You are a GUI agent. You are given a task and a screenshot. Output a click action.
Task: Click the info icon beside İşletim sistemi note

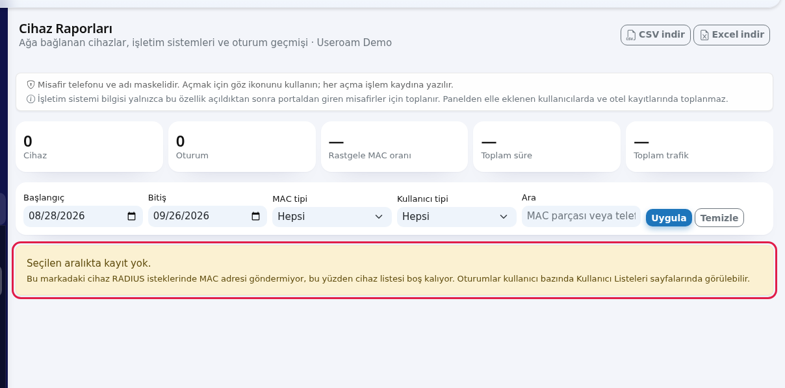31,99
